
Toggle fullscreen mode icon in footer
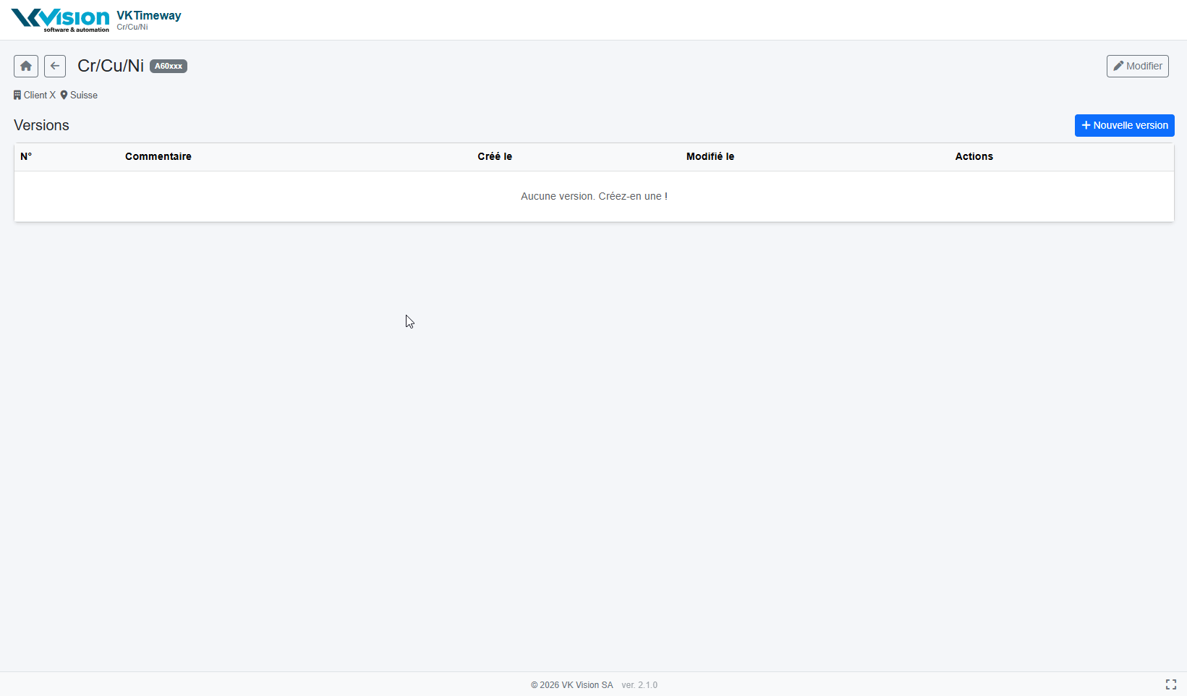pos(1170,684)
